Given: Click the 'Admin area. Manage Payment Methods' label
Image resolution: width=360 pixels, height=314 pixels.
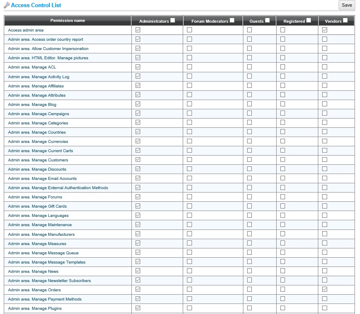Looking at the screenshot, I should tap(45, 299).
